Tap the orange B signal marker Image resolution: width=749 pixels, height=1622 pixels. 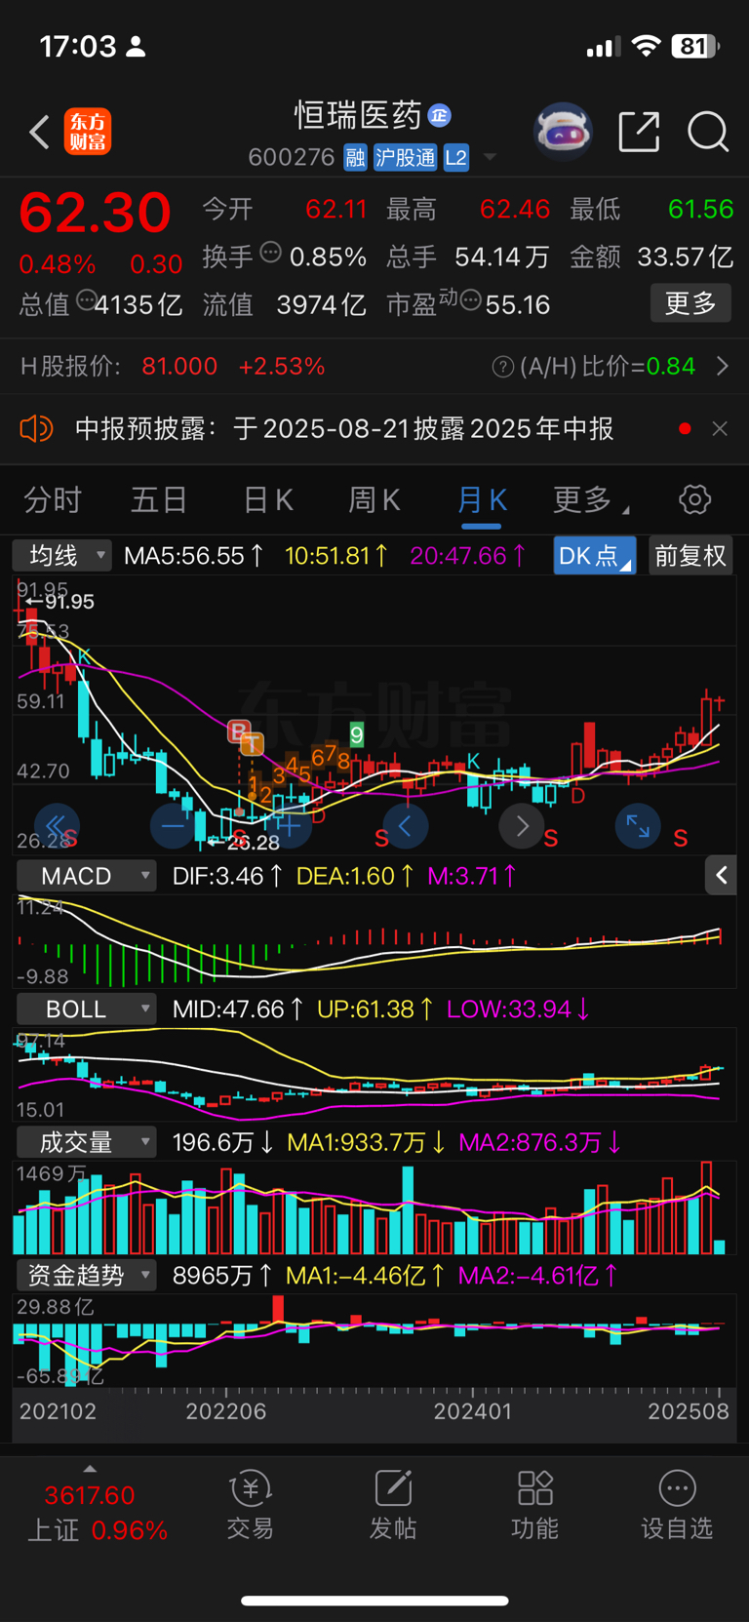(238, 731)
